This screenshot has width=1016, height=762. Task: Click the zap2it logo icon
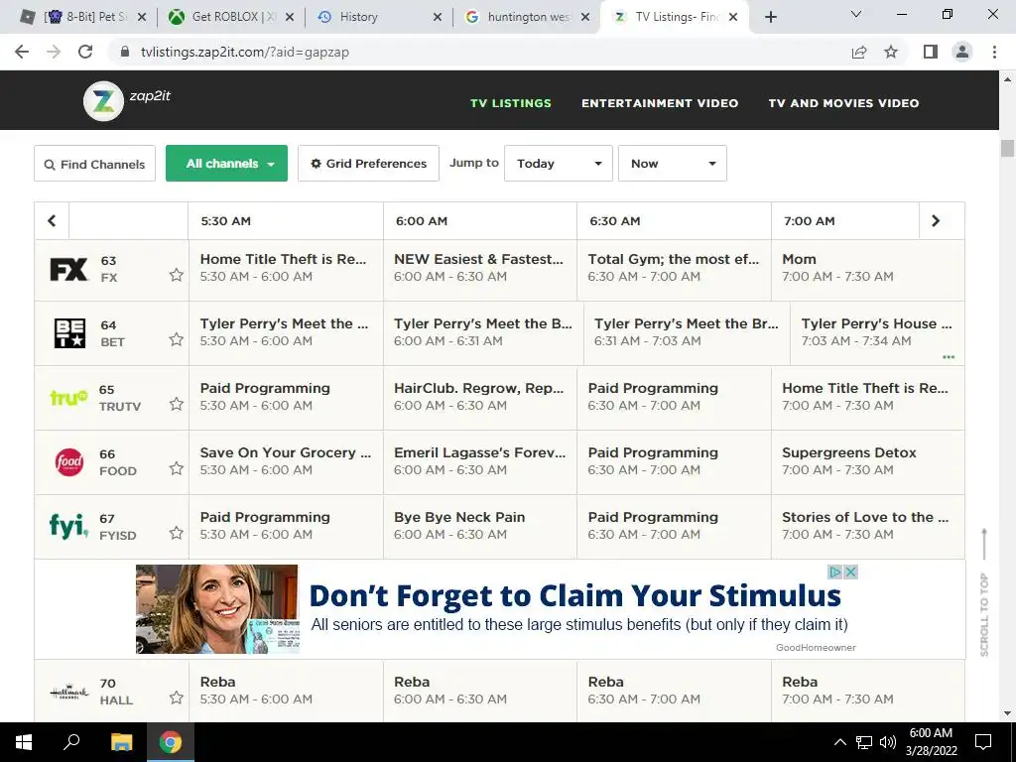pyautogui.click(x=103, y=101)
